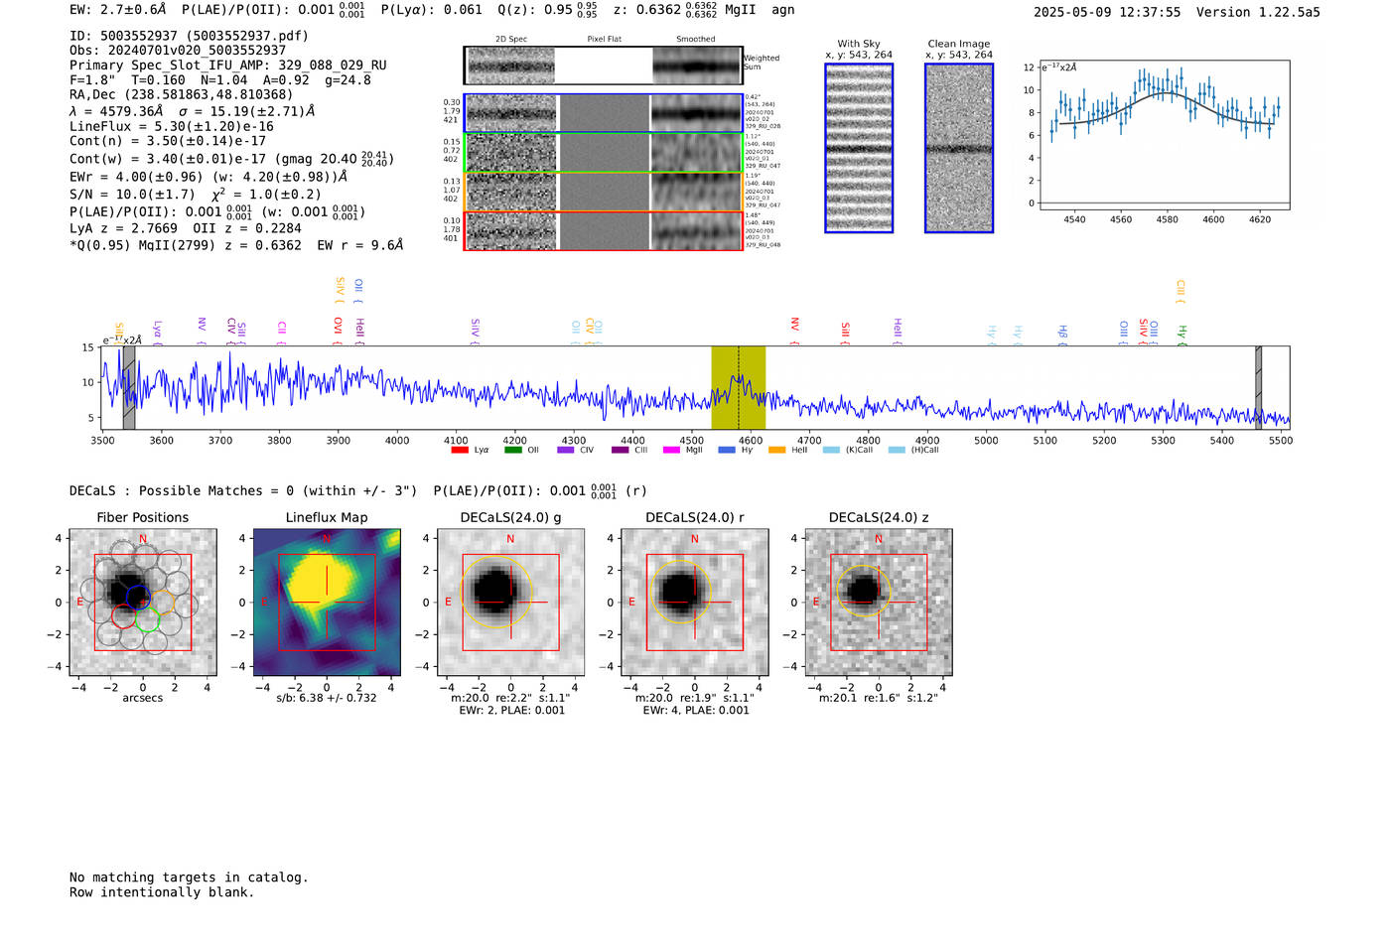Click the 'Row intentionally blank.' text
Screen dimensions: 1390x946
click(x=162, y=892)
